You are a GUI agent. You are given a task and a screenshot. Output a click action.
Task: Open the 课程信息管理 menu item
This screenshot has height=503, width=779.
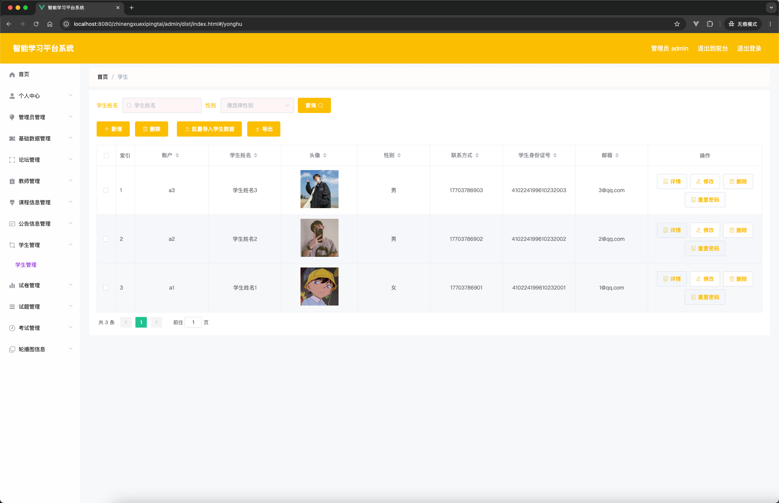point(40,202)
